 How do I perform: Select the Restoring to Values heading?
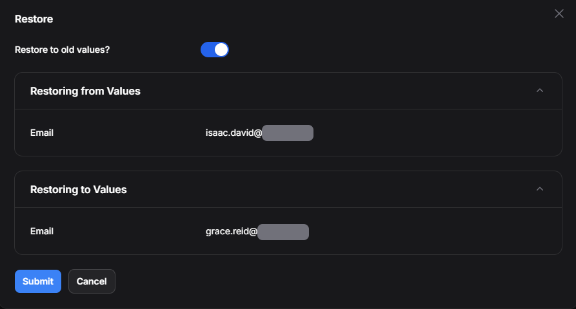pyautogui.click(x=78, y=190)
